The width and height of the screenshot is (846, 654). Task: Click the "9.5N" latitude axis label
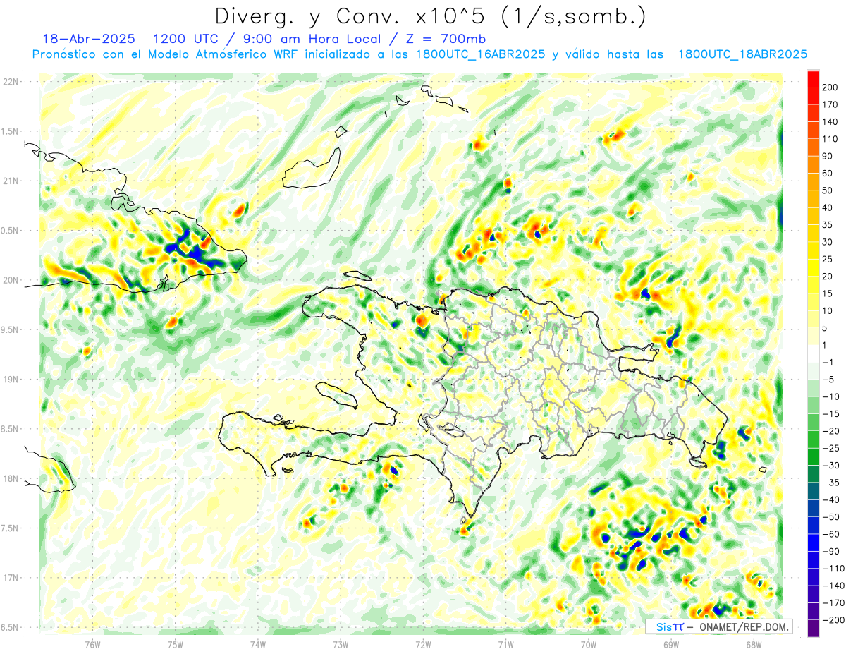click(11, 329)
